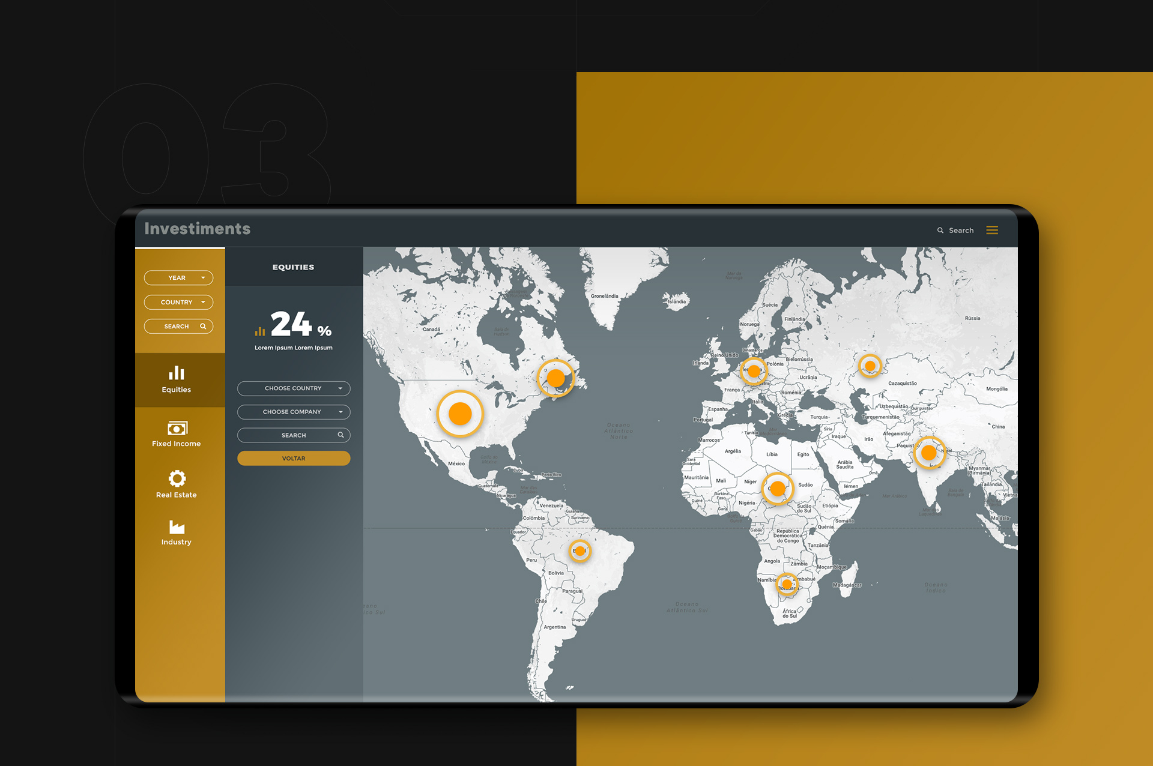1153x766 pixels.
Task: Open the Equities bar chart icon
Action: pos(177,373)
